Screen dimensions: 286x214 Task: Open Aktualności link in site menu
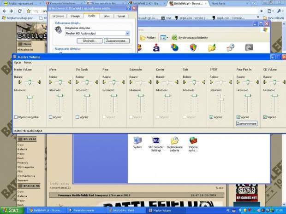25,50
